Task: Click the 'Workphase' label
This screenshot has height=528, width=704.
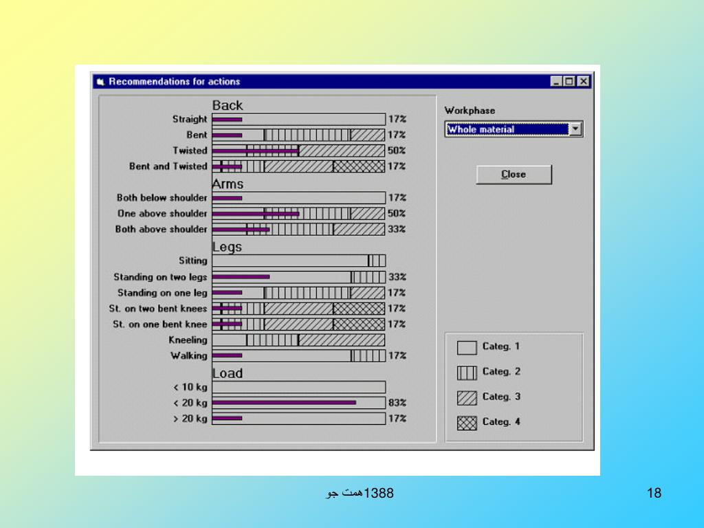Action: [x=470, y=111]
